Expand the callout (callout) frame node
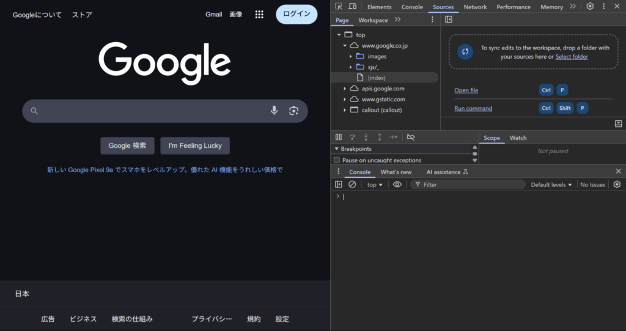The image size is (626, 331). click(x=345, y=110)
